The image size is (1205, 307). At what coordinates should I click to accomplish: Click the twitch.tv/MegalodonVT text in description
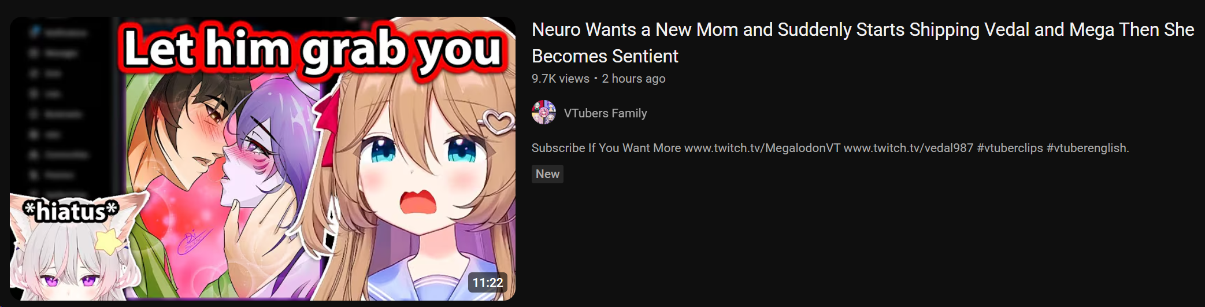(762, 148)
